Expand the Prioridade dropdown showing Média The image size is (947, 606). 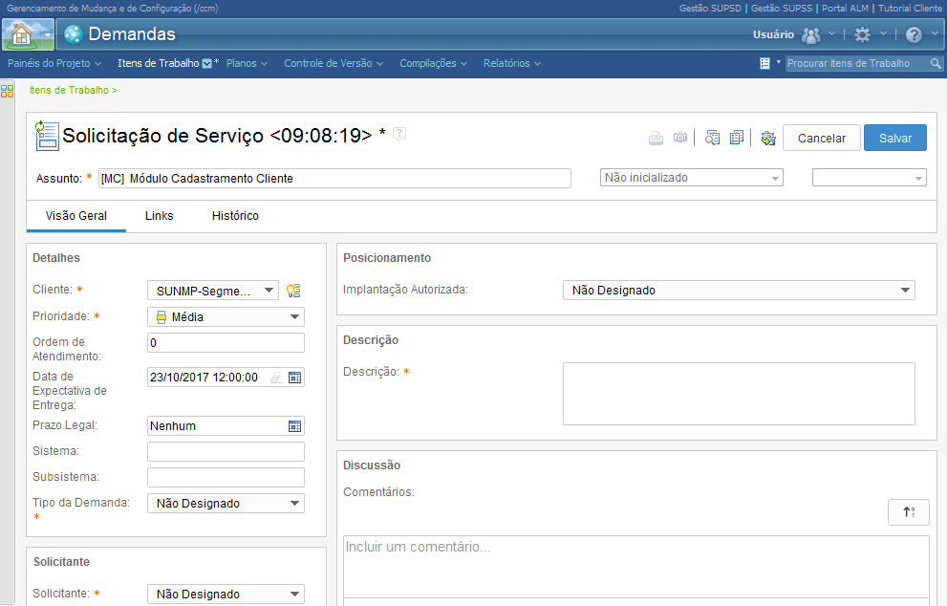pos(226,317)
